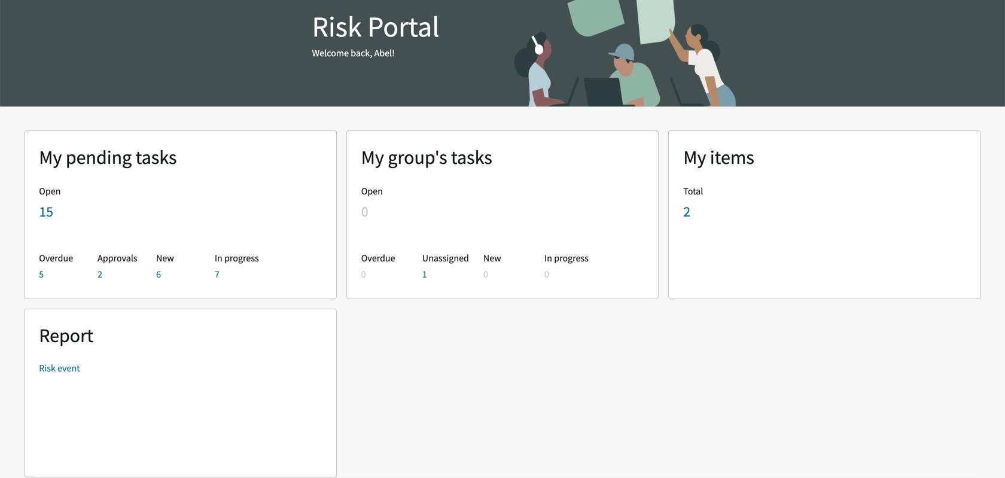View the 5 overdue pending tasks

pyautogui.click(x=41, y=275)
